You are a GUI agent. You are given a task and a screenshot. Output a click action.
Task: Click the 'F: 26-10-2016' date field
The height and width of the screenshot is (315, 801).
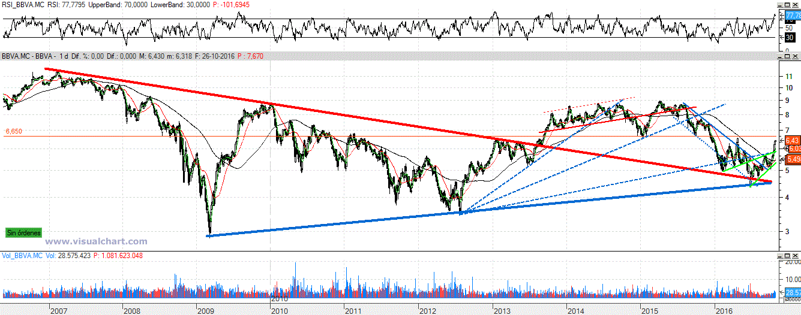pos(216,56)
